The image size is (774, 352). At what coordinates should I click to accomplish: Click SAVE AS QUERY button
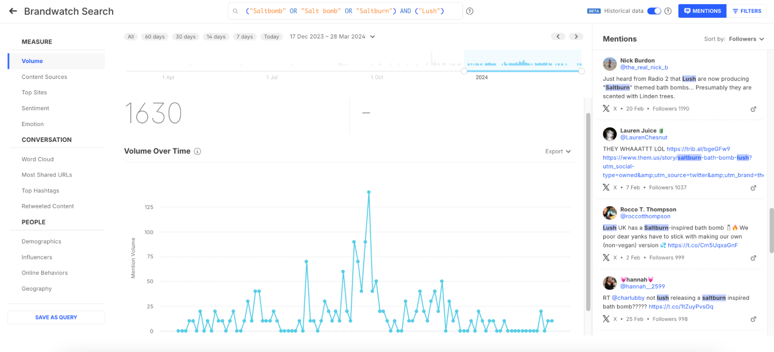[x=56, y=317]
